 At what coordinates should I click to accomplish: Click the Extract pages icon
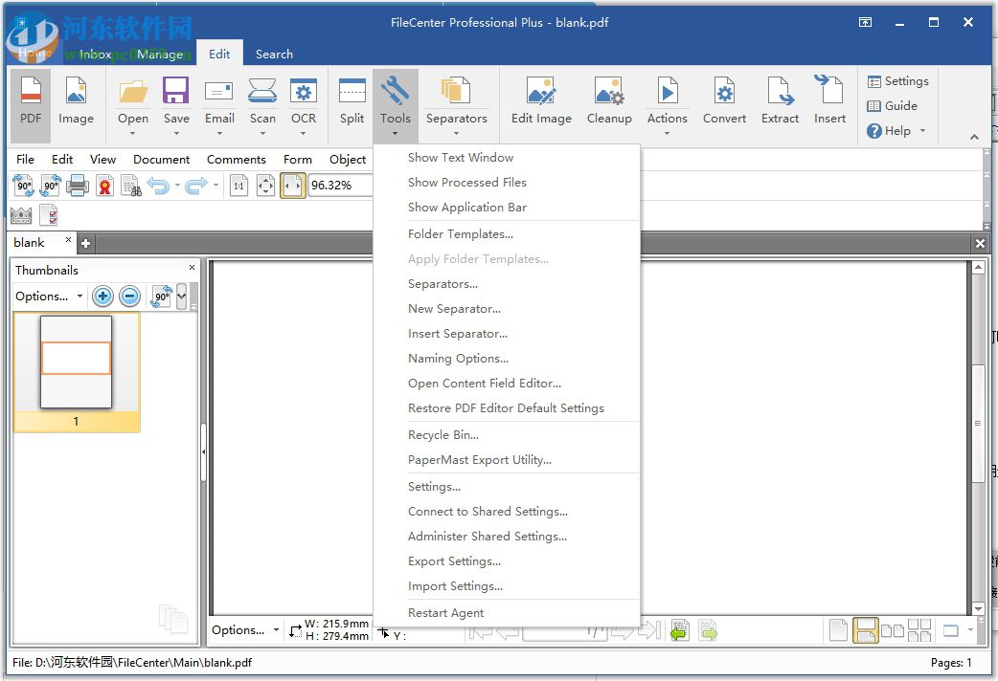click(780, 100)
